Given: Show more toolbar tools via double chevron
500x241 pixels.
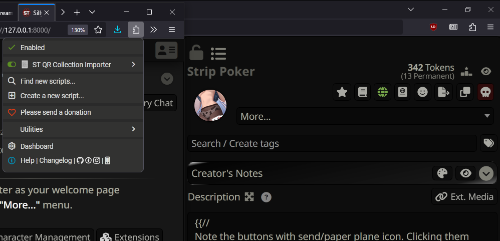Looking at the screenshot, I should click(154, 30).
